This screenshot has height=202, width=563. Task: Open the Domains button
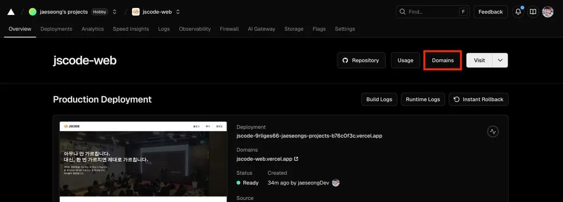tap(443, 60)
